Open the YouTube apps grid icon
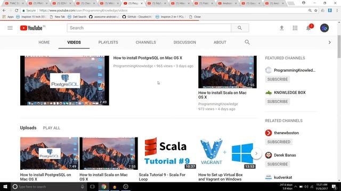Screen dimensions: 341x191 295,28
